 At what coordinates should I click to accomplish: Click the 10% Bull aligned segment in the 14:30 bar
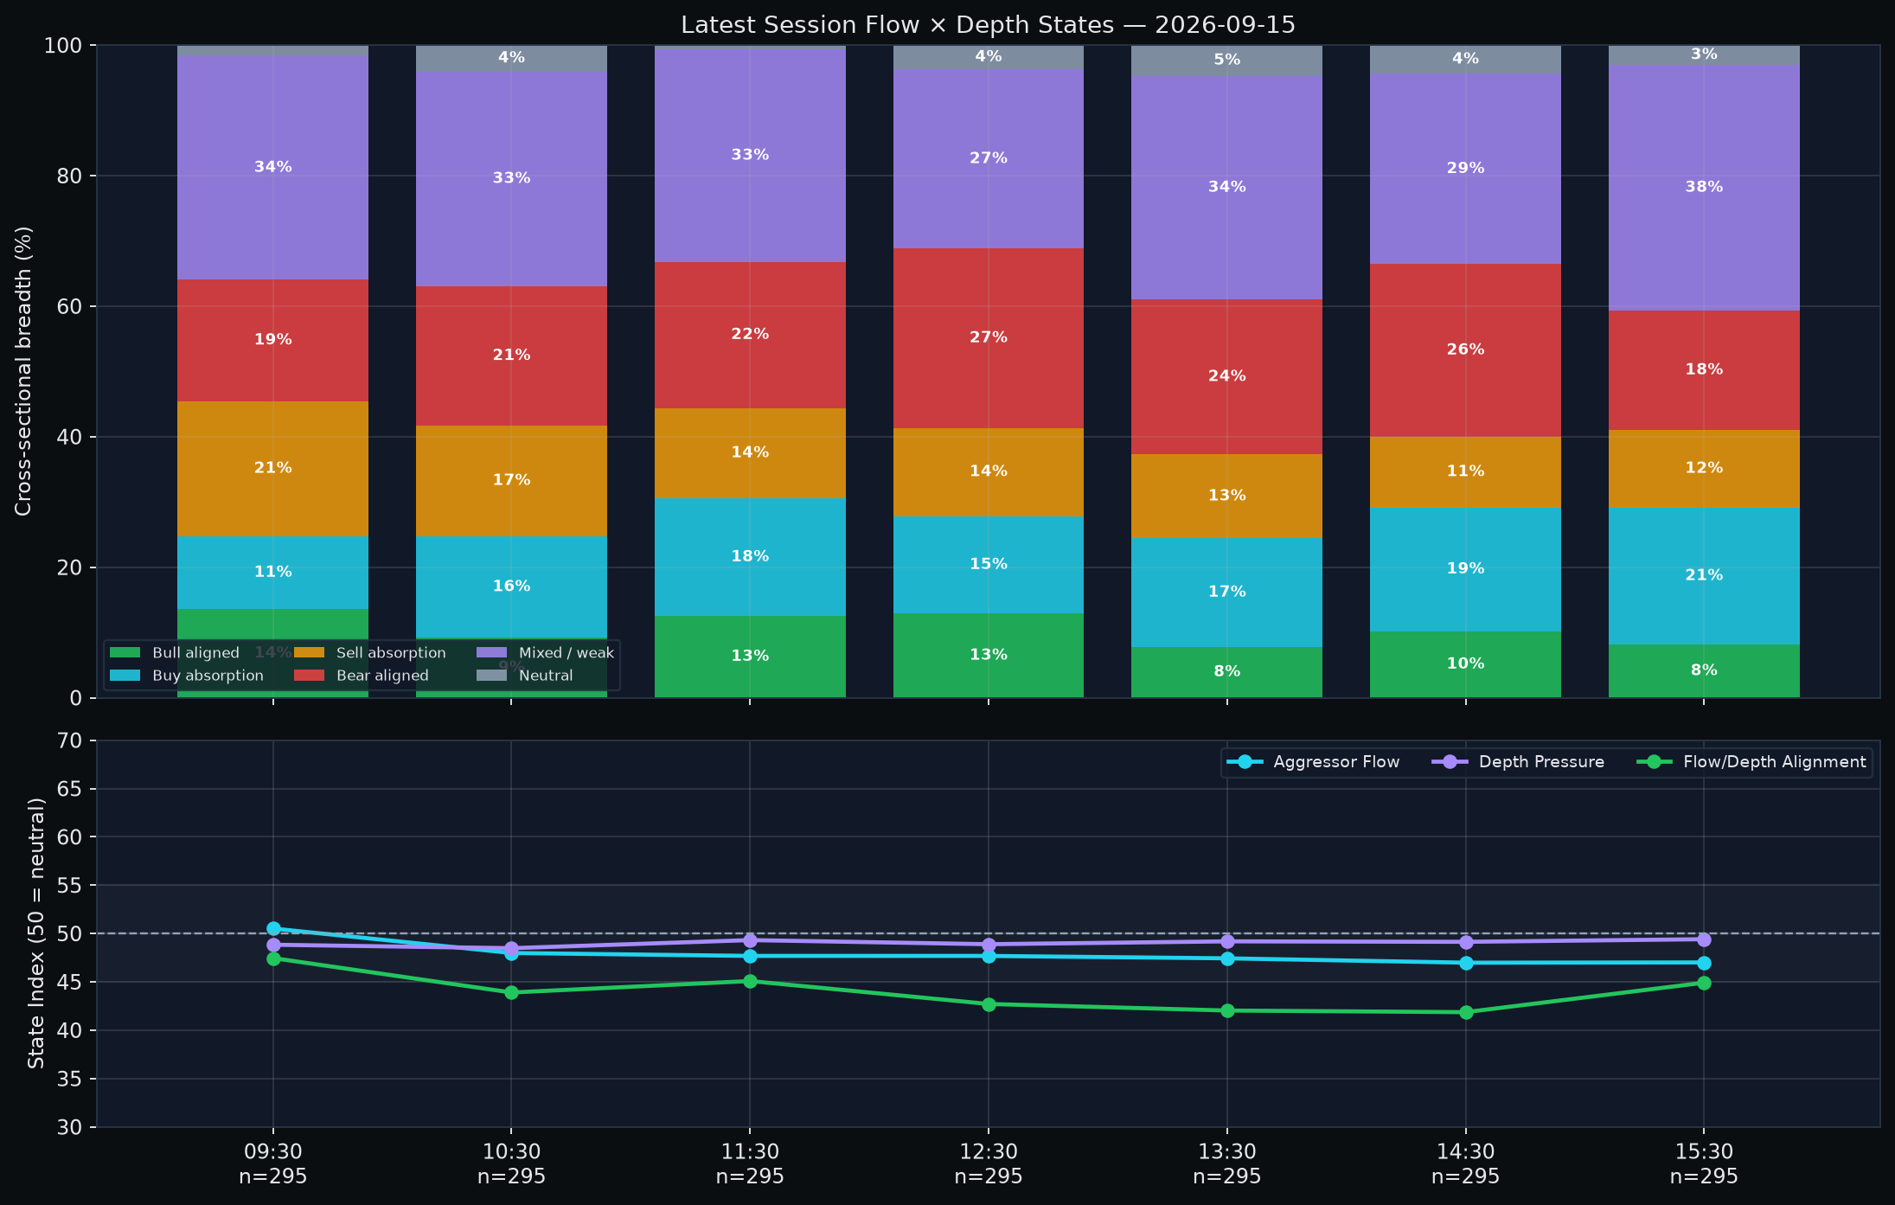[1465, 663]
